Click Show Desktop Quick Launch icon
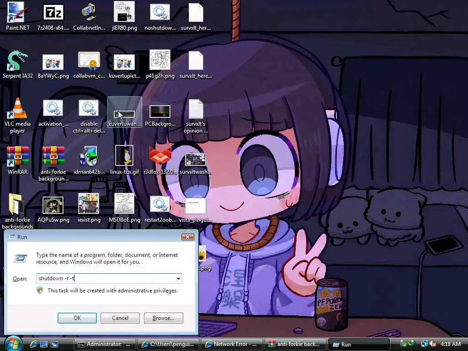 pos(44,345)
